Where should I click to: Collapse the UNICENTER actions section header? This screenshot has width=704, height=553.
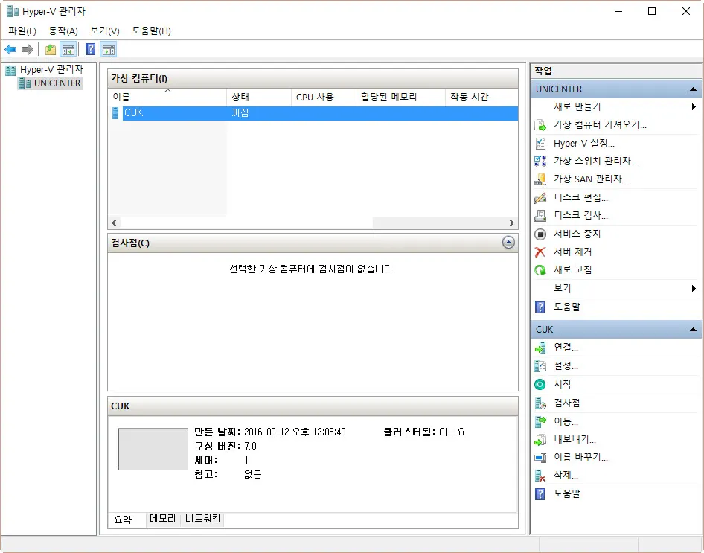coord(692,89)
